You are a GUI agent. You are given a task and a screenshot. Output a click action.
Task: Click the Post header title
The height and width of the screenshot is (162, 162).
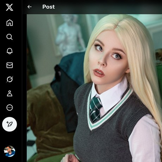(49, 7)
